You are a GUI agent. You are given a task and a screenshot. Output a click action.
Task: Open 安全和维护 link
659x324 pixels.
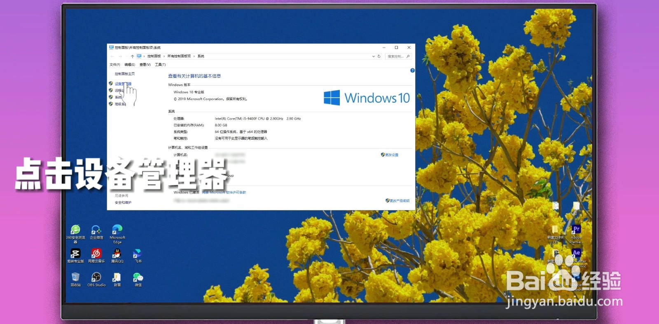pyautogui.click(x=123, y=203)
